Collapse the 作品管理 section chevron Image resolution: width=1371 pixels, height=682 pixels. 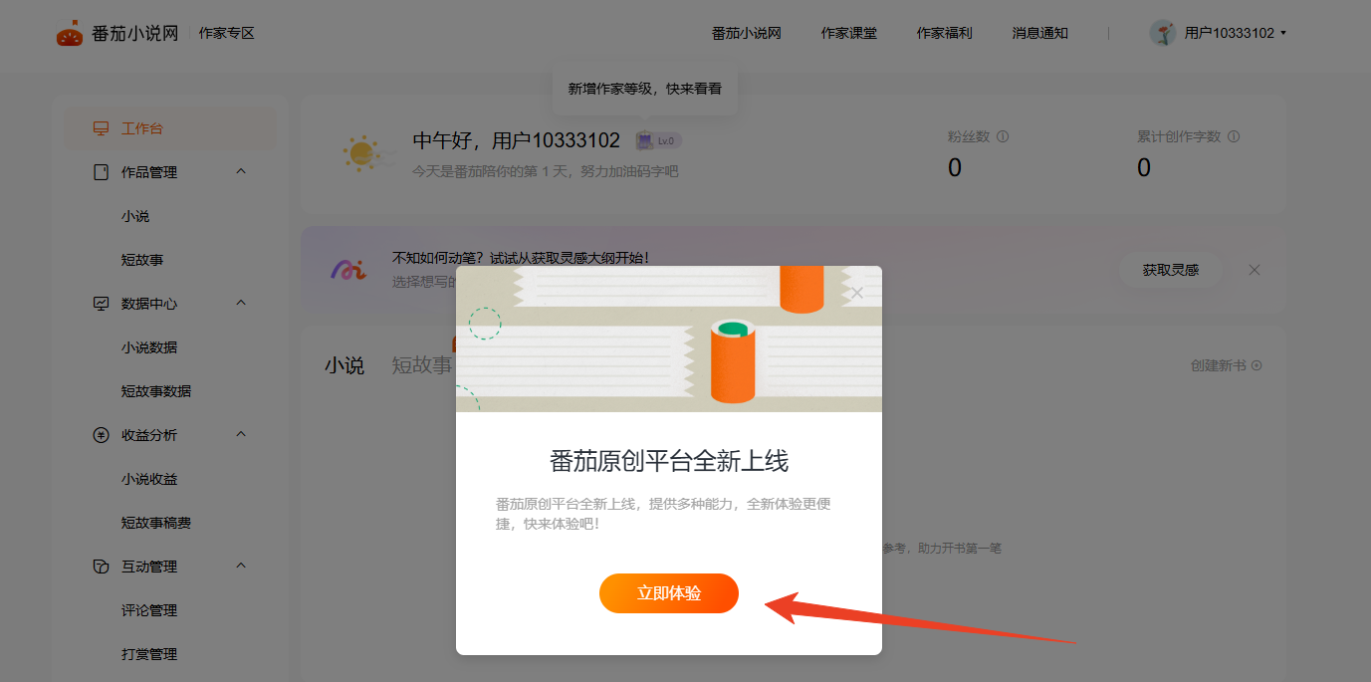241,171
